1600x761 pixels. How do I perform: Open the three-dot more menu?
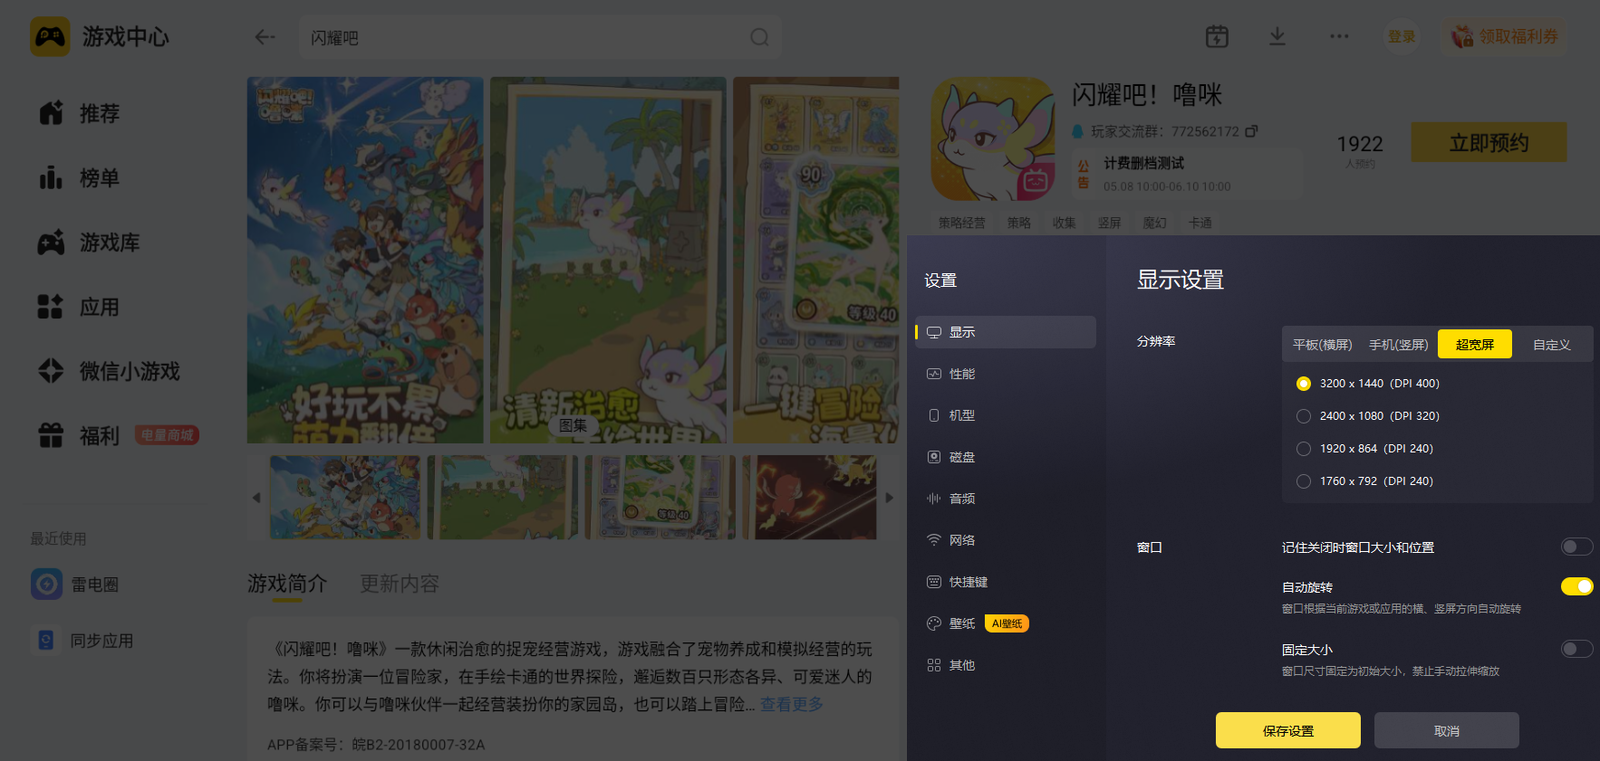coord(1339,36)
